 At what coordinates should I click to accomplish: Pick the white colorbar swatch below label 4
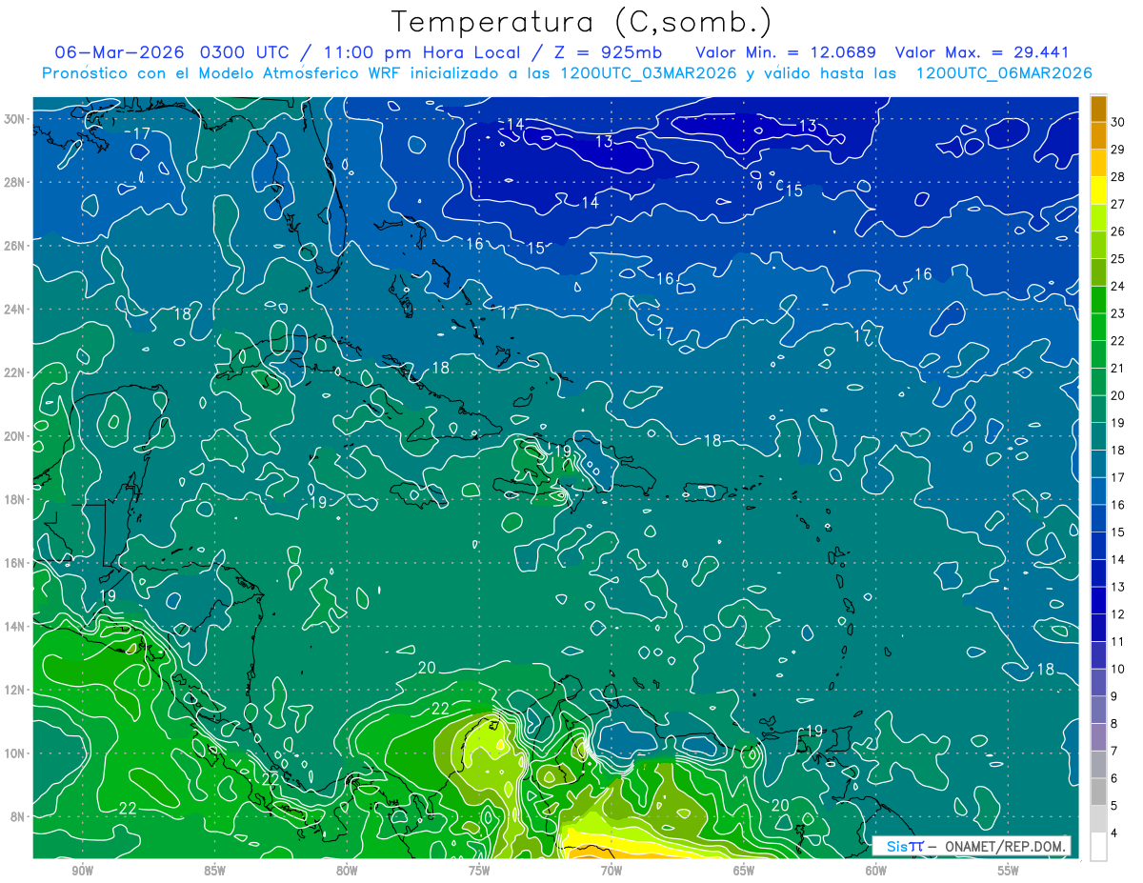[1099, 847]
